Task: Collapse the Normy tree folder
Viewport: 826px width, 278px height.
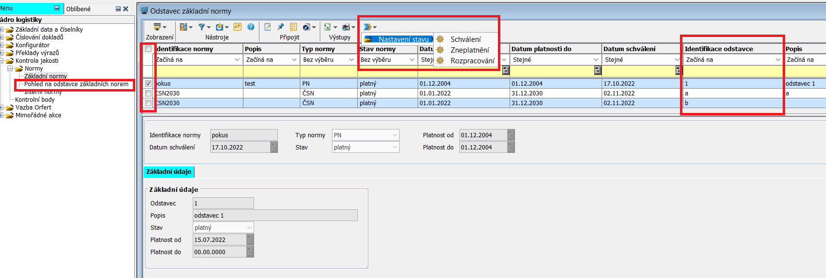Action: pos(10,69)
